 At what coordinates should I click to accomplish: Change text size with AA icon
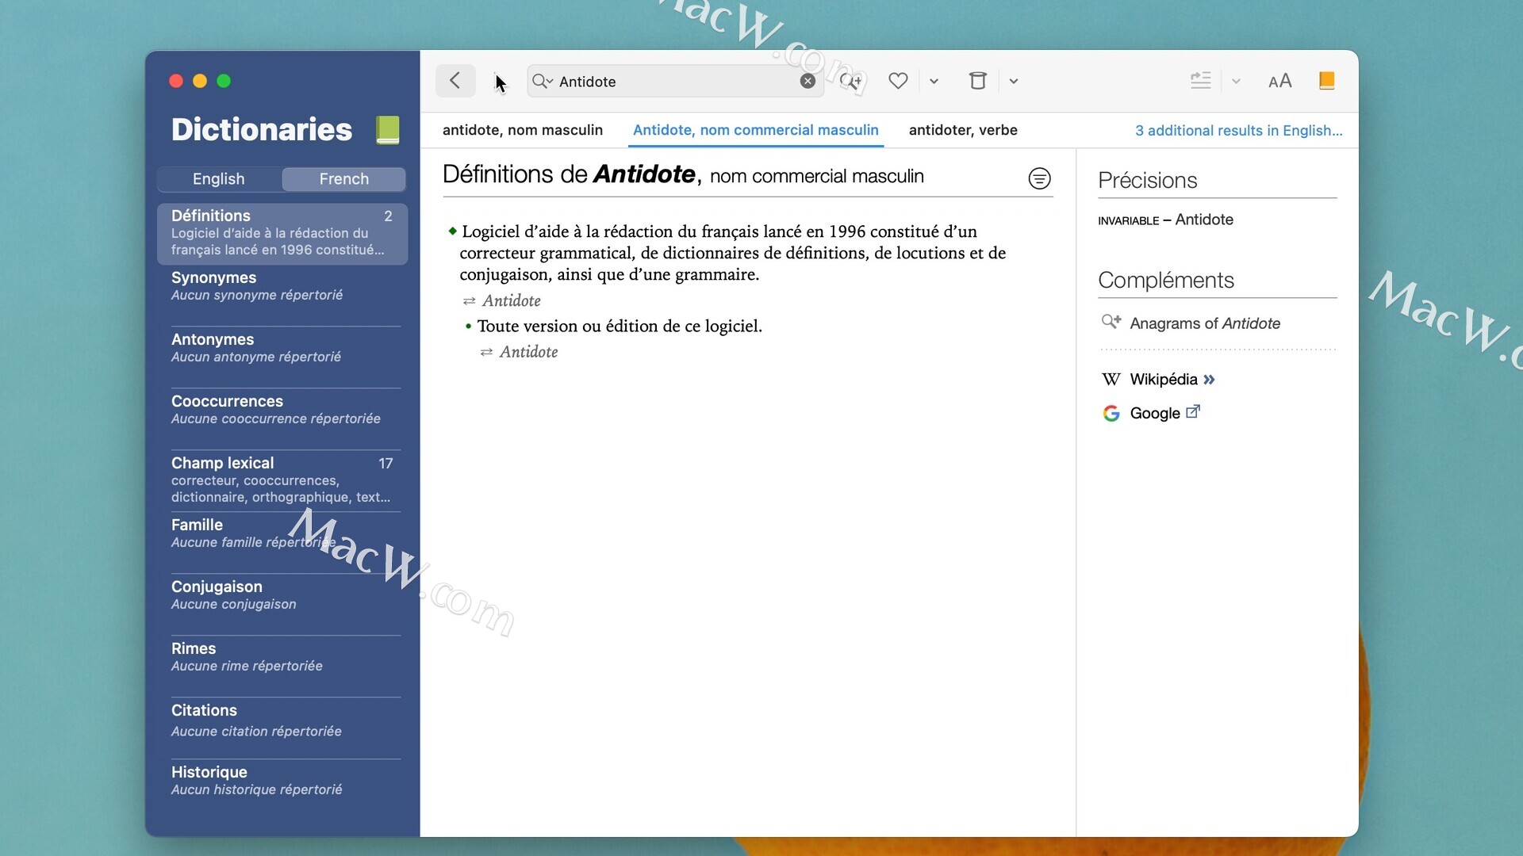(1280, 81)
